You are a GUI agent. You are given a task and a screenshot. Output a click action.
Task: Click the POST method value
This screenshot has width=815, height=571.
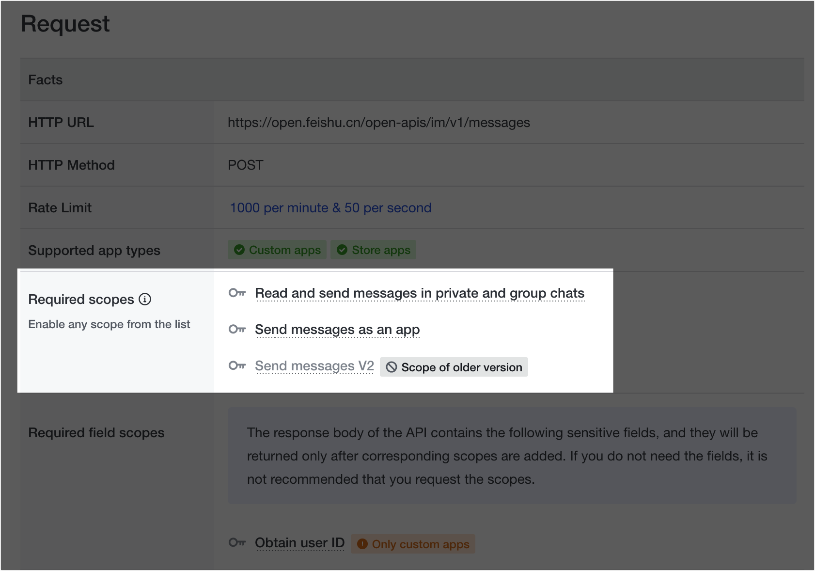coord(246,165)
